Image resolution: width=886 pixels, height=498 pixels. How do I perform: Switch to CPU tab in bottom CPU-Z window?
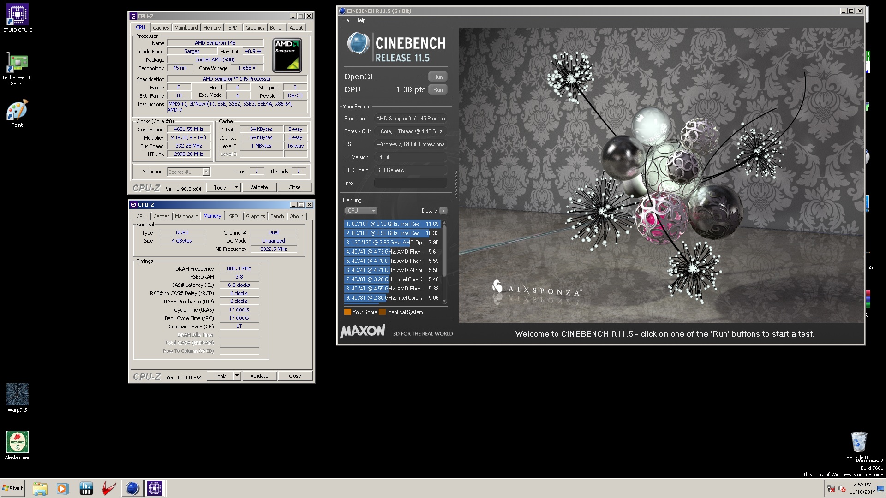point(141,216)
